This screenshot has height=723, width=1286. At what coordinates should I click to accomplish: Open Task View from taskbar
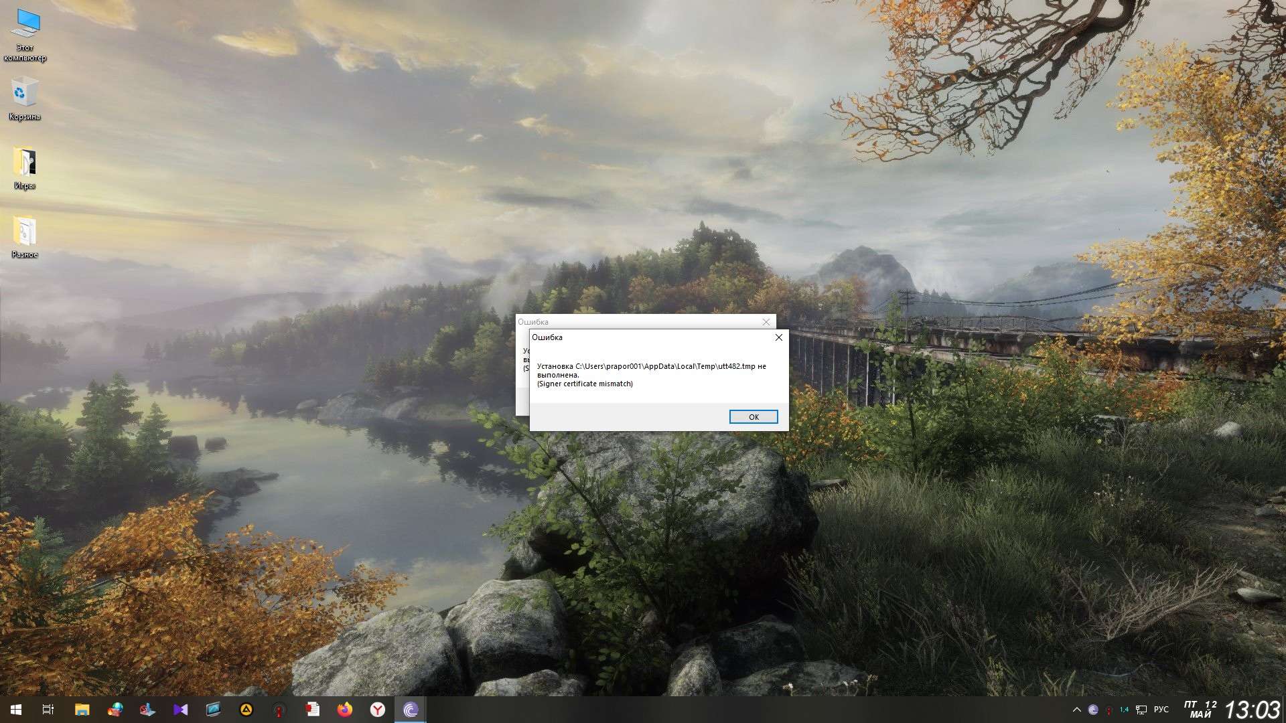48,710
